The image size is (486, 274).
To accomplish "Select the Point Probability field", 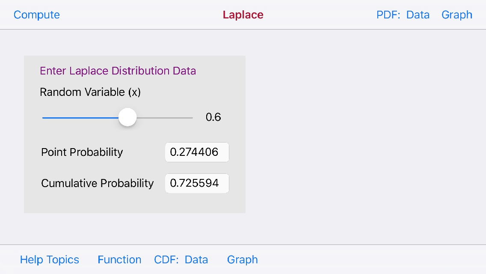I will [197, 152].
